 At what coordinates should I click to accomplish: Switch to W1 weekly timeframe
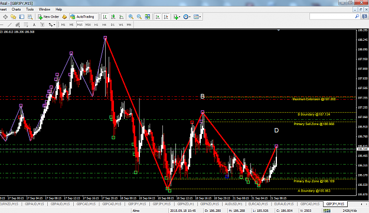(120, 25)
